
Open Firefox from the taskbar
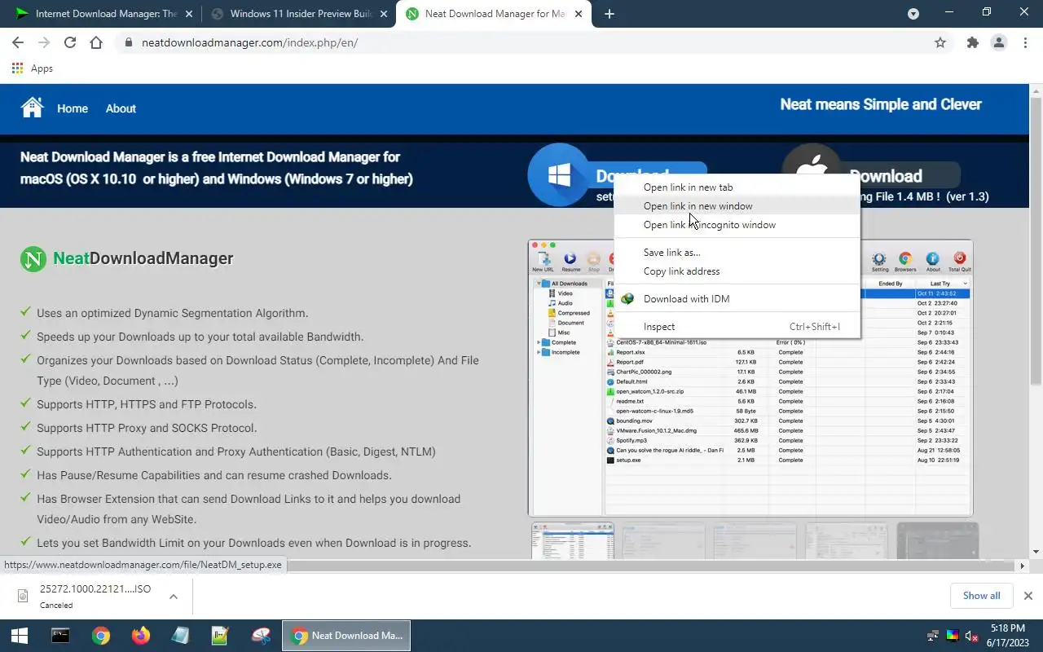(141, 636)
